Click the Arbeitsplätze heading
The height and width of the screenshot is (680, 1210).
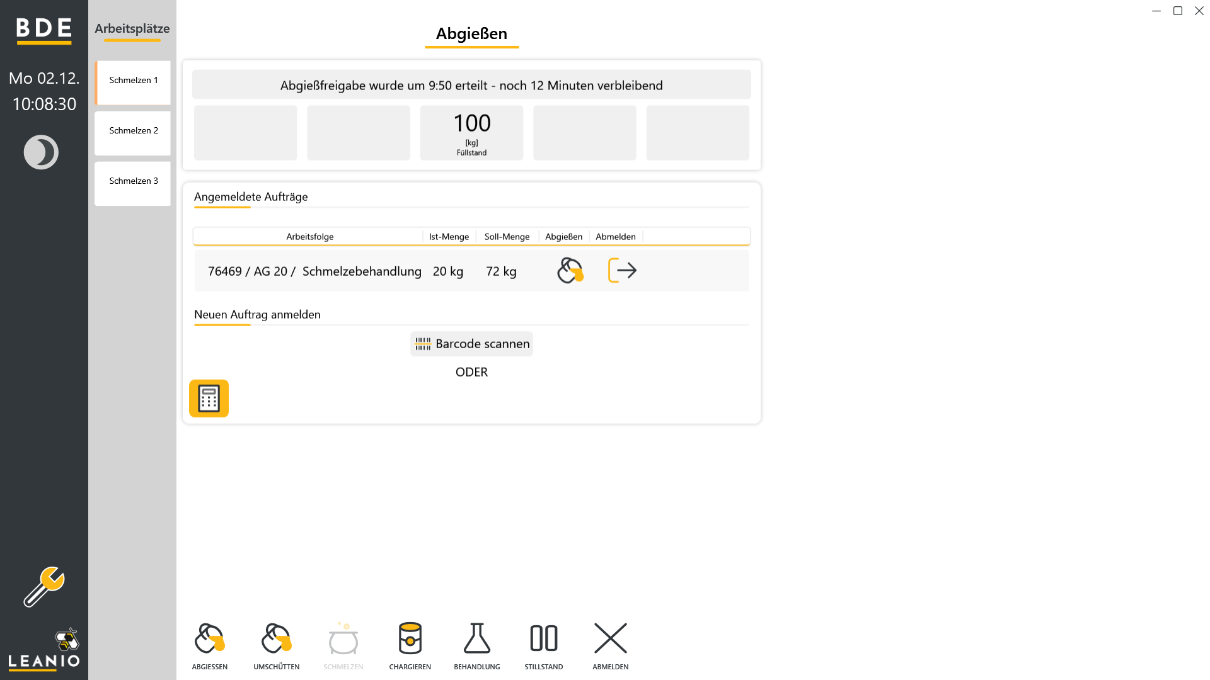coord(132,29)
